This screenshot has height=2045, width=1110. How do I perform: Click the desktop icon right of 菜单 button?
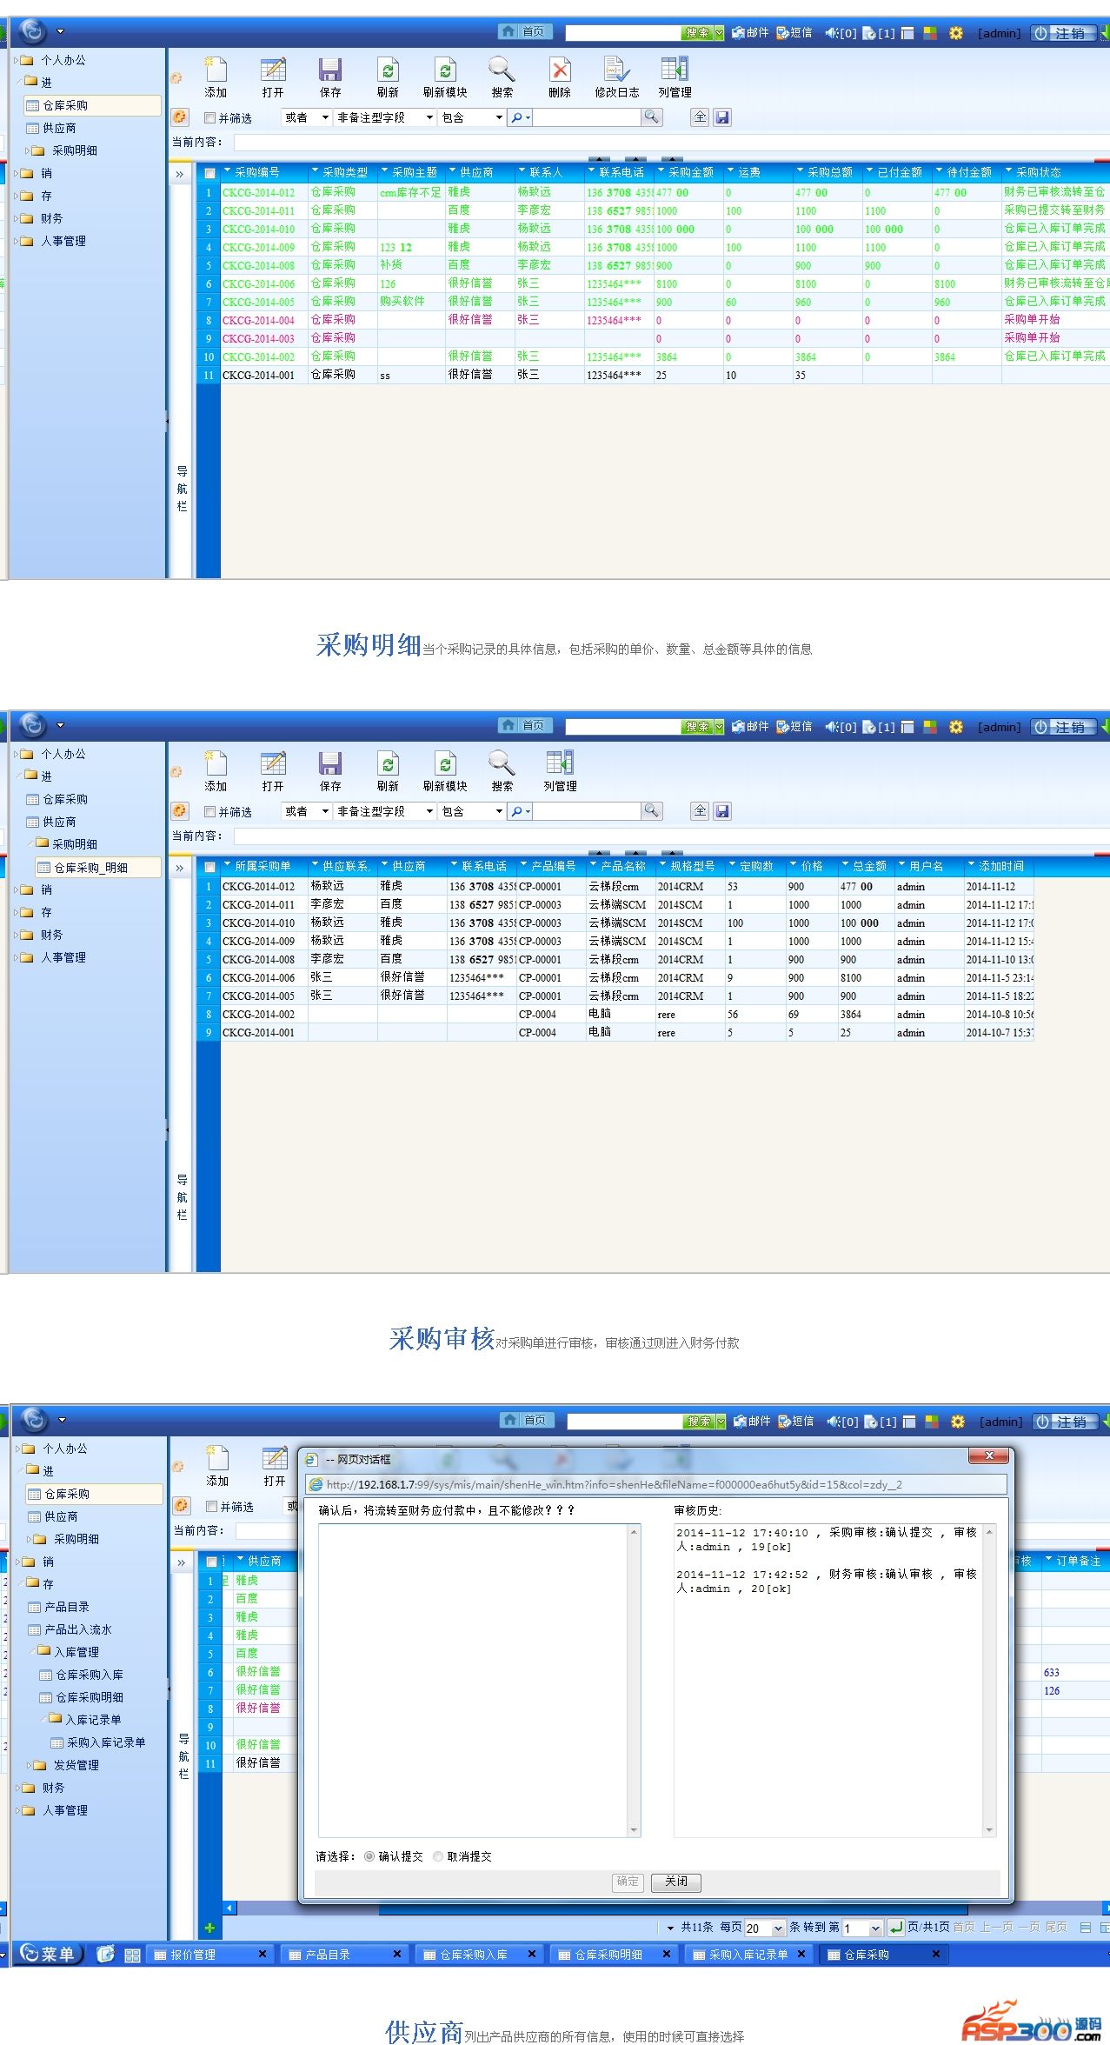pos(105,1955)
